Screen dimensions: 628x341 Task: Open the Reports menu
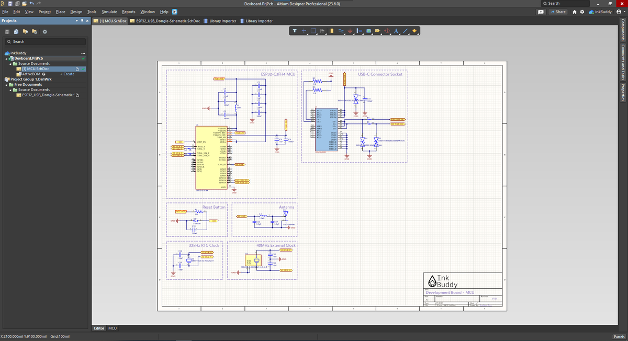point(129,12)
